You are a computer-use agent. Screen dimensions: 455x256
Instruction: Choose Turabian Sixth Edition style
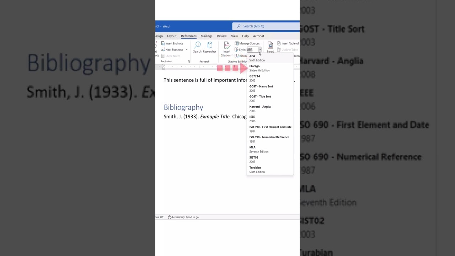point(270,170)
